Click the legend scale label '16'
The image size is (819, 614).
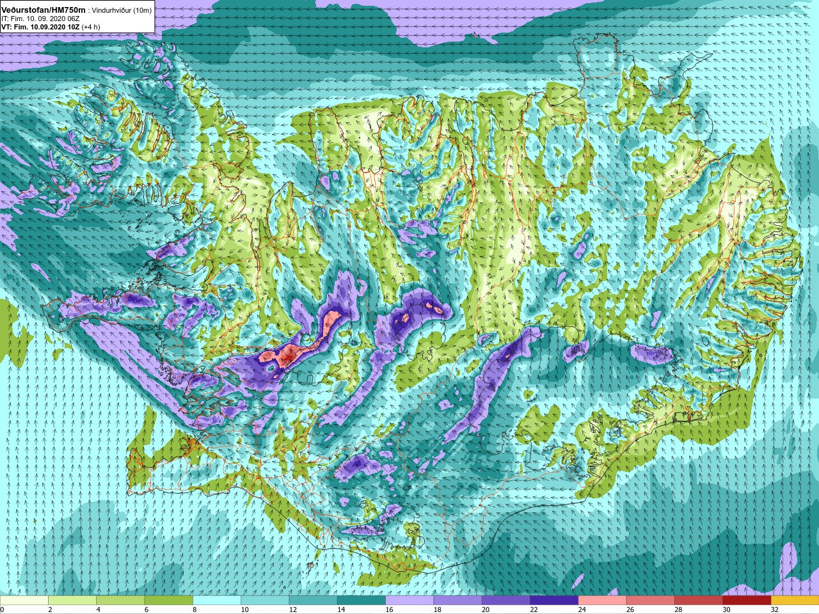(x=389, y=610)
